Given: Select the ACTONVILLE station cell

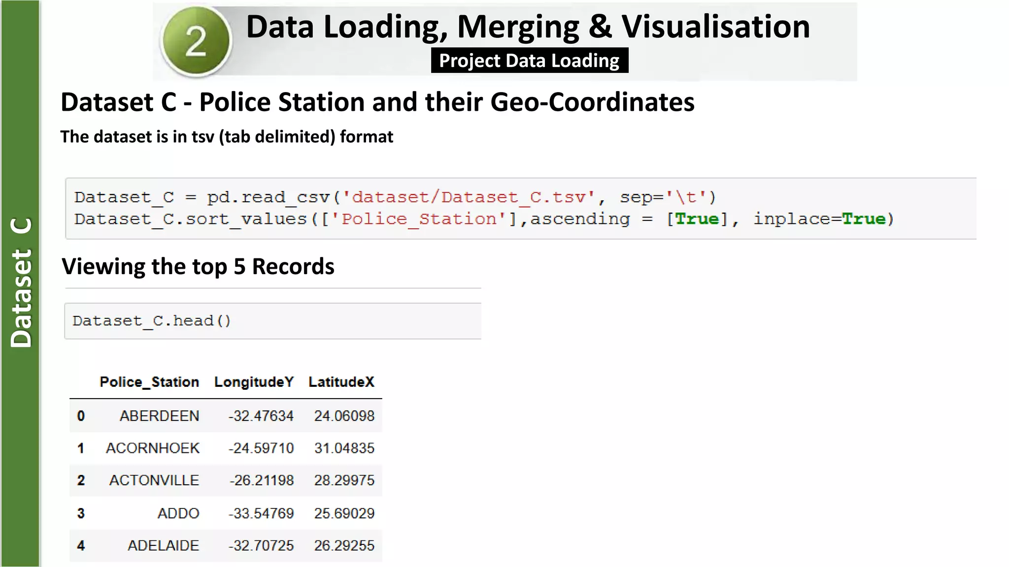Looking at the screenshot, I should tap(154, 480).
